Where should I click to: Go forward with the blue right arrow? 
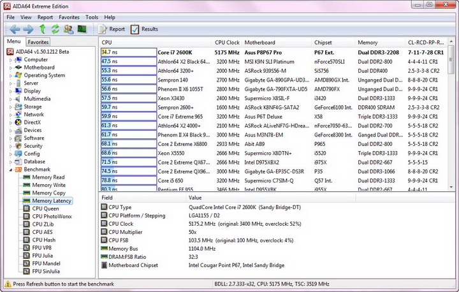click(x=28, y=29)
